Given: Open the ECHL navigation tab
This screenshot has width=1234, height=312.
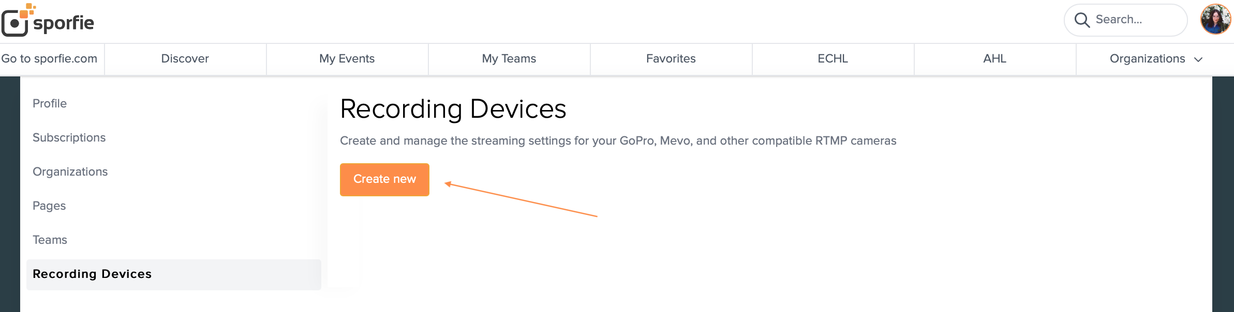Looking at the screenshot, I should [832, 59].
